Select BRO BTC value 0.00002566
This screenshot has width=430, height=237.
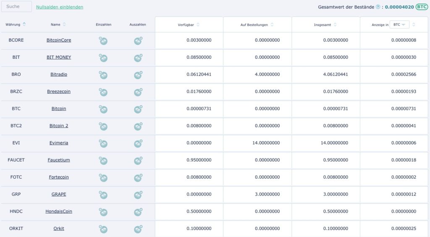[404, 74]
